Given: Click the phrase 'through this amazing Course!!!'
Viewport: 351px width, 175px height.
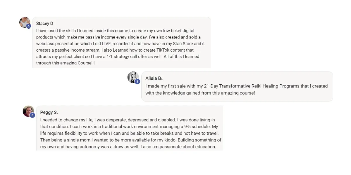Looking at the screenshot, I should (x=66, y=63).
